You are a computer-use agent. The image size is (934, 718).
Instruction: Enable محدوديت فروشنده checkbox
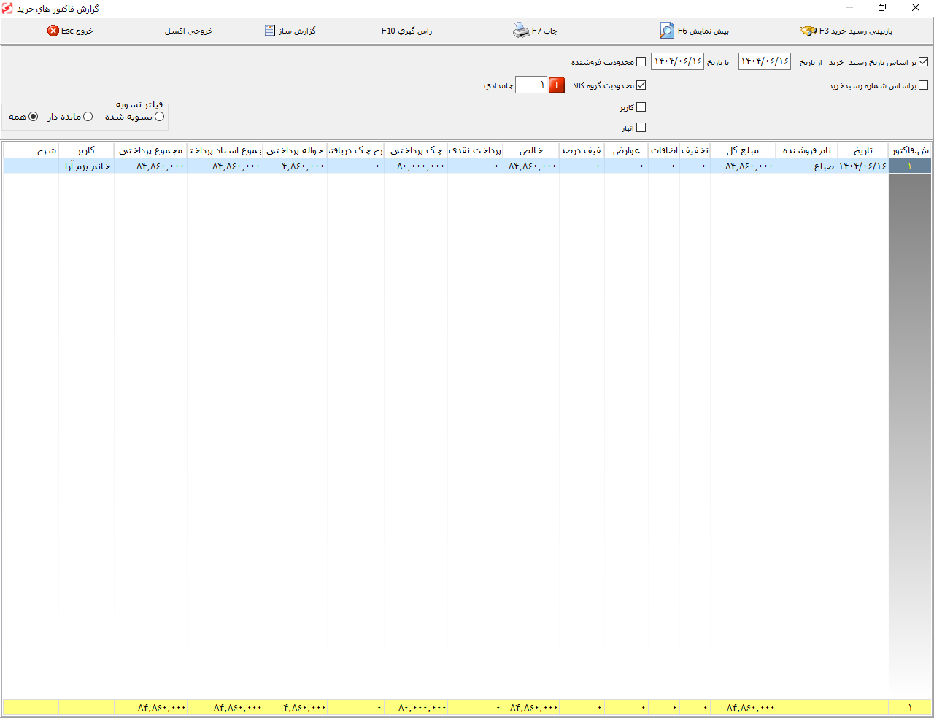click(x=641, y=62)
